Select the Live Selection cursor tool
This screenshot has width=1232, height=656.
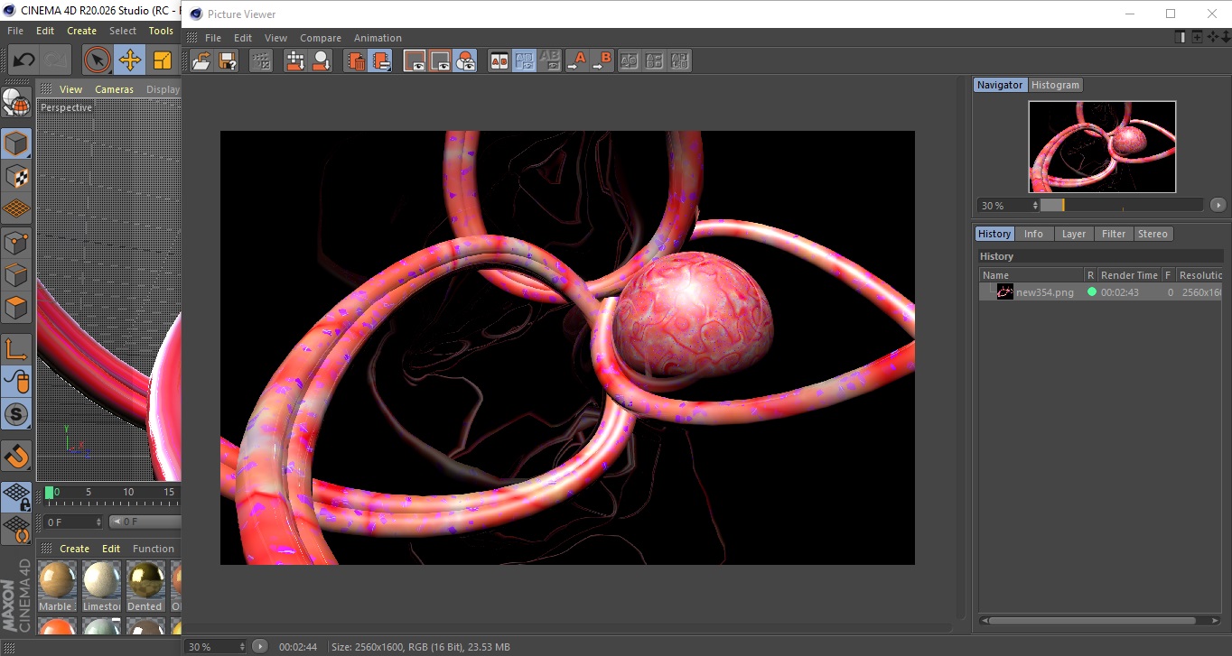[x=97, y=60]
